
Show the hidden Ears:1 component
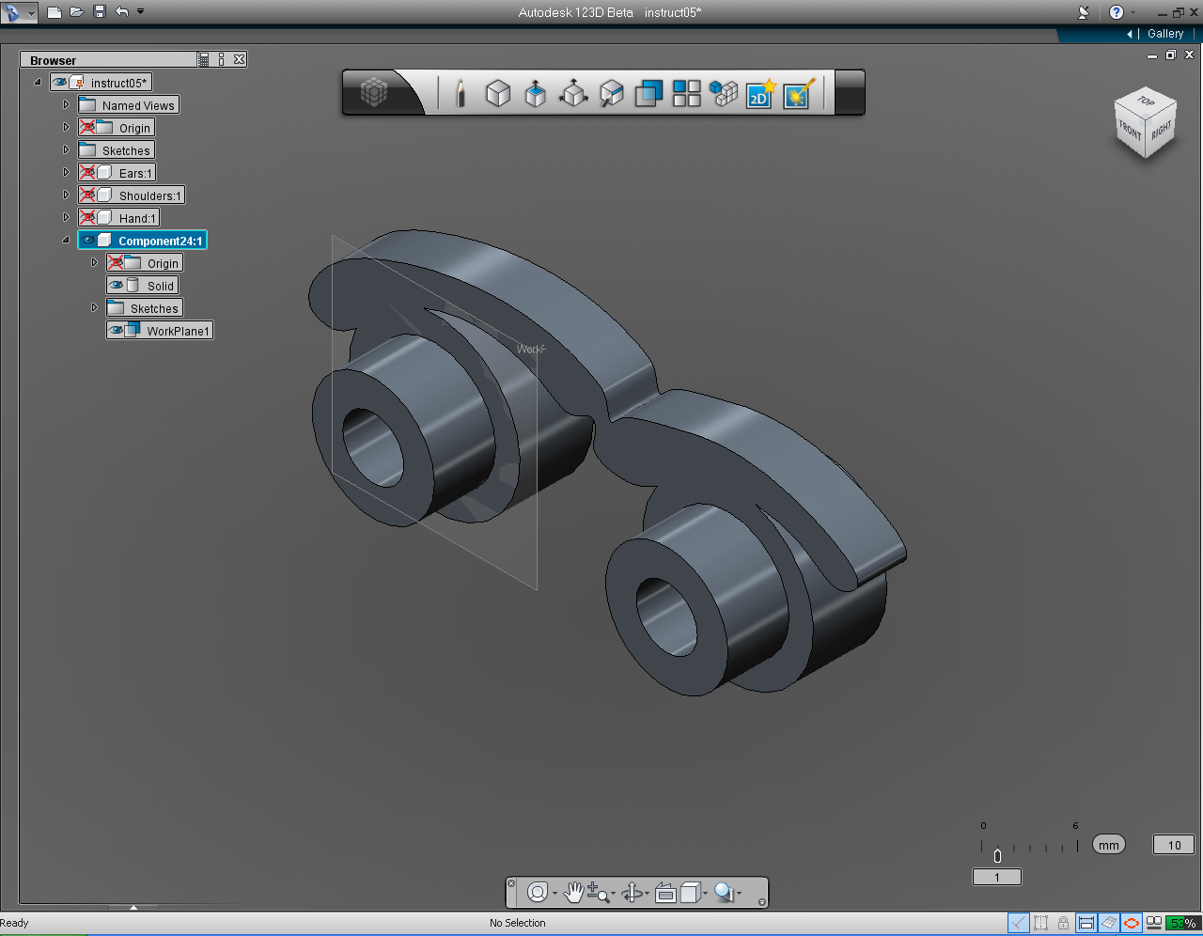[x=87, y=173]
